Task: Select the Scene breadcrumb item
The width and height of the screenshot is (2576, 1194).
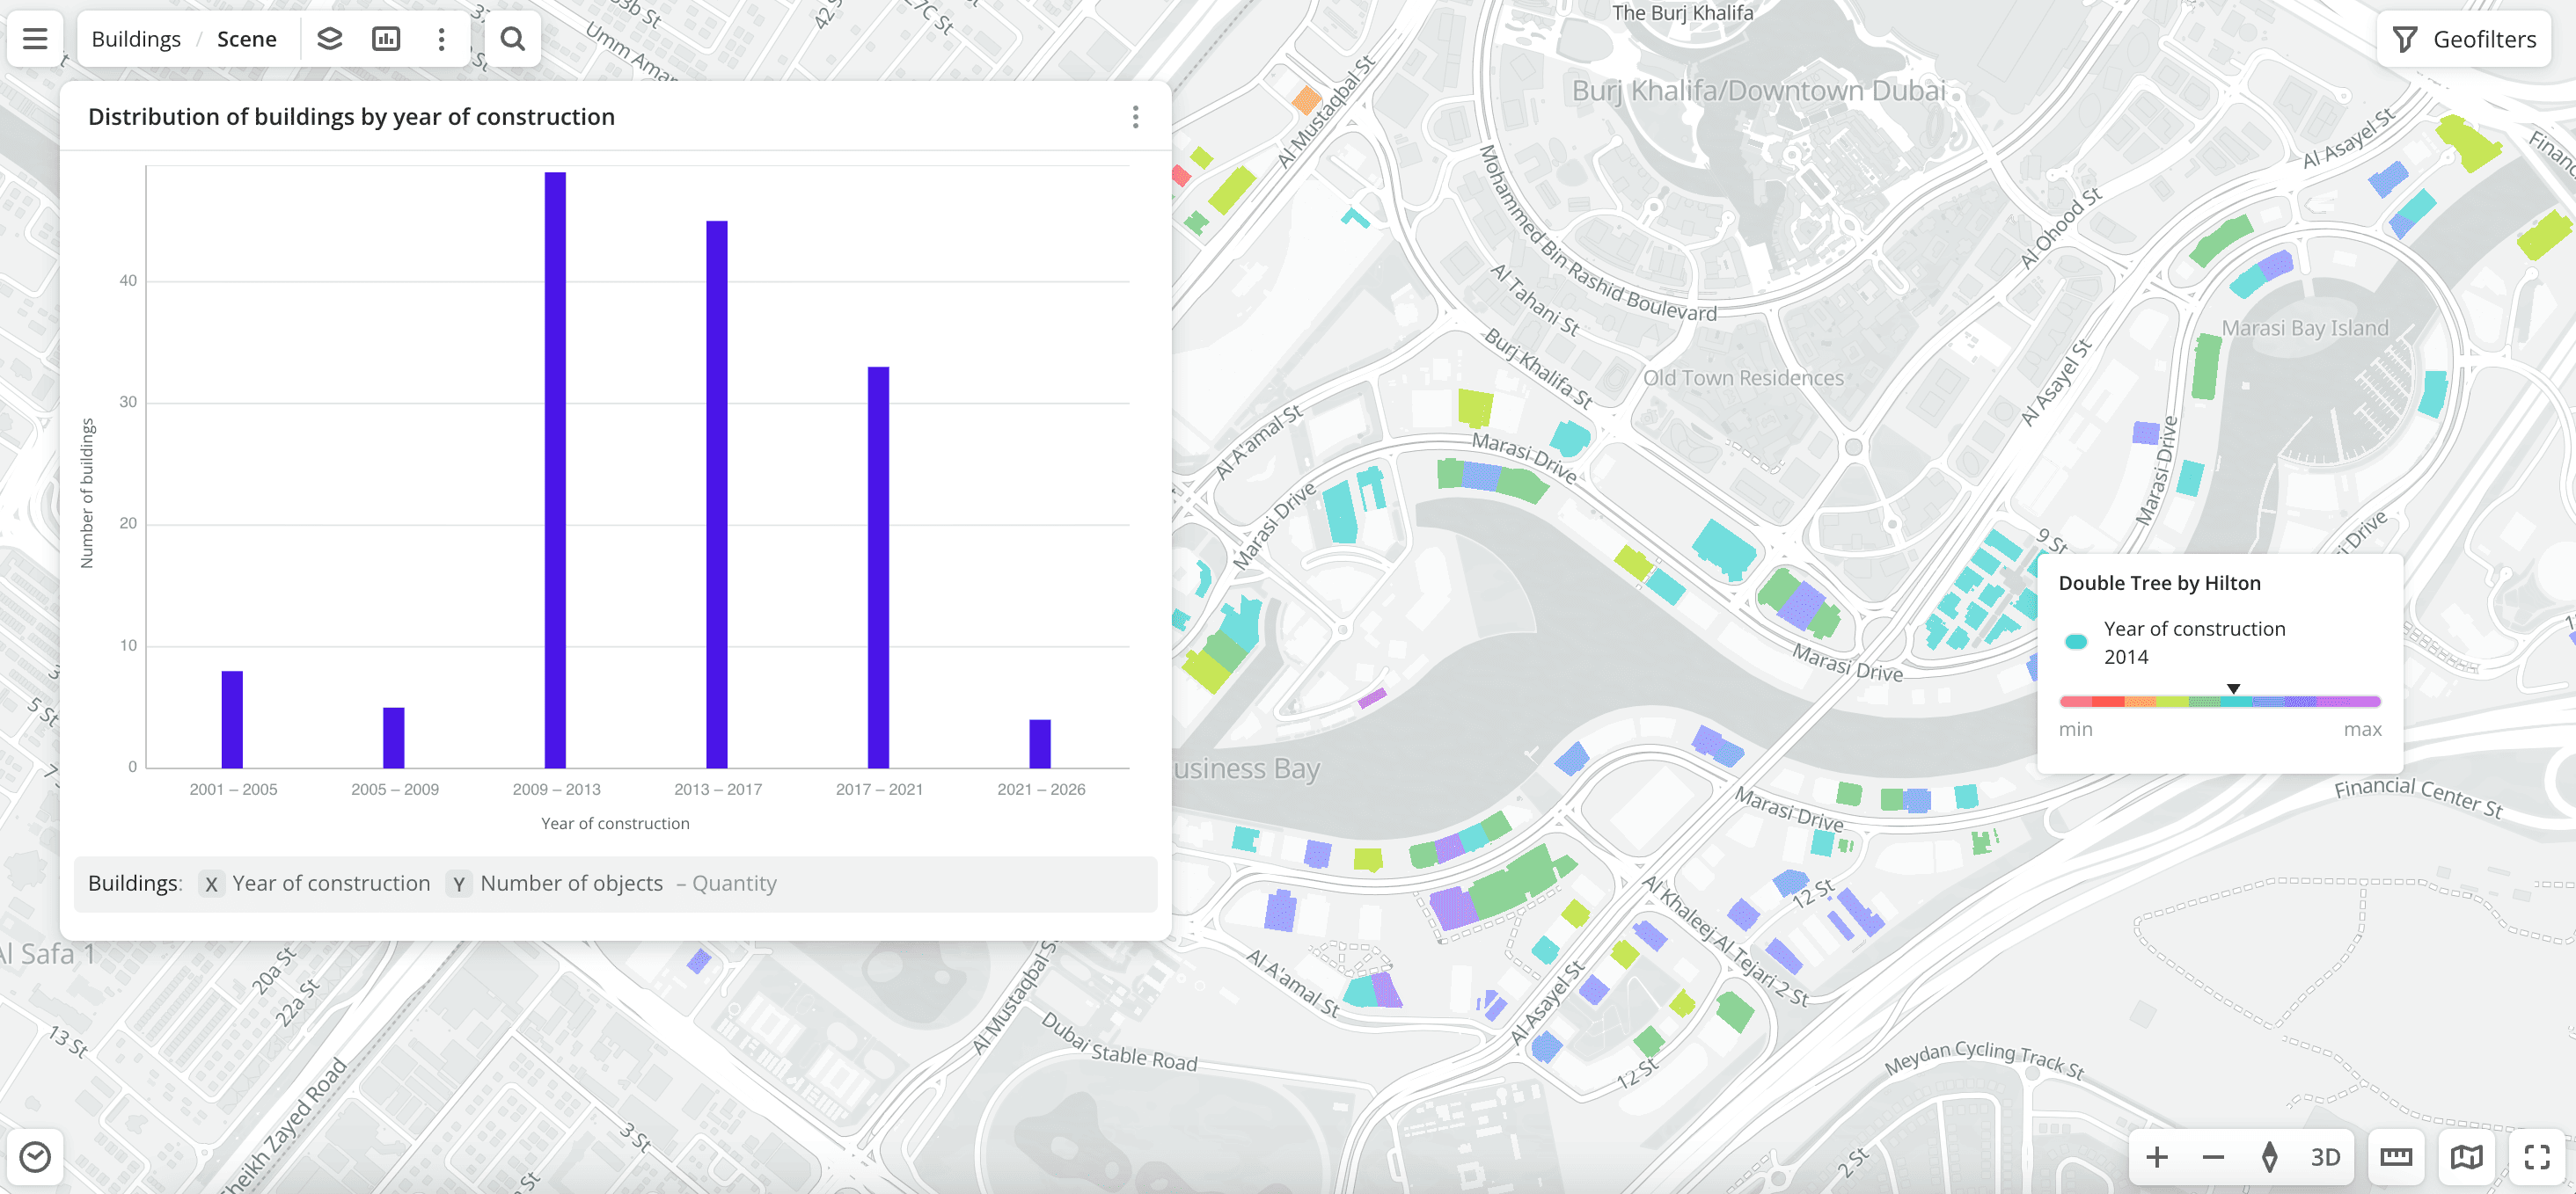Action: 246,39
